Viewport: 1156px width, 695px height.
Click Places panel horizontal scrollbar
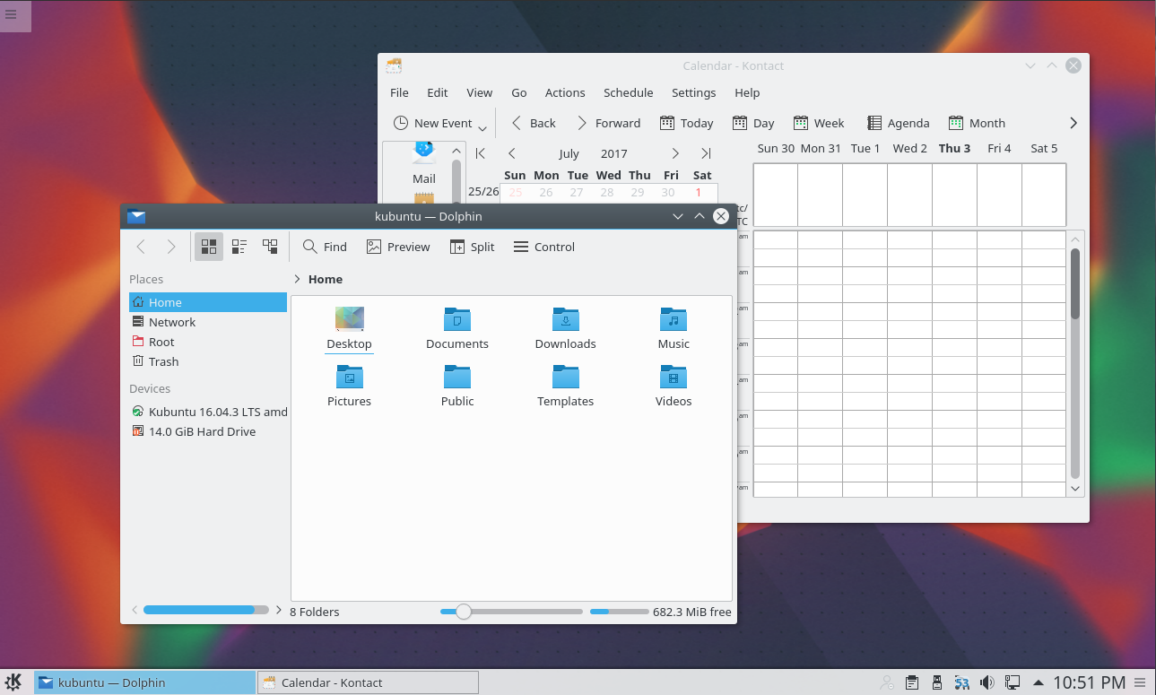click(x=206, y=610)
